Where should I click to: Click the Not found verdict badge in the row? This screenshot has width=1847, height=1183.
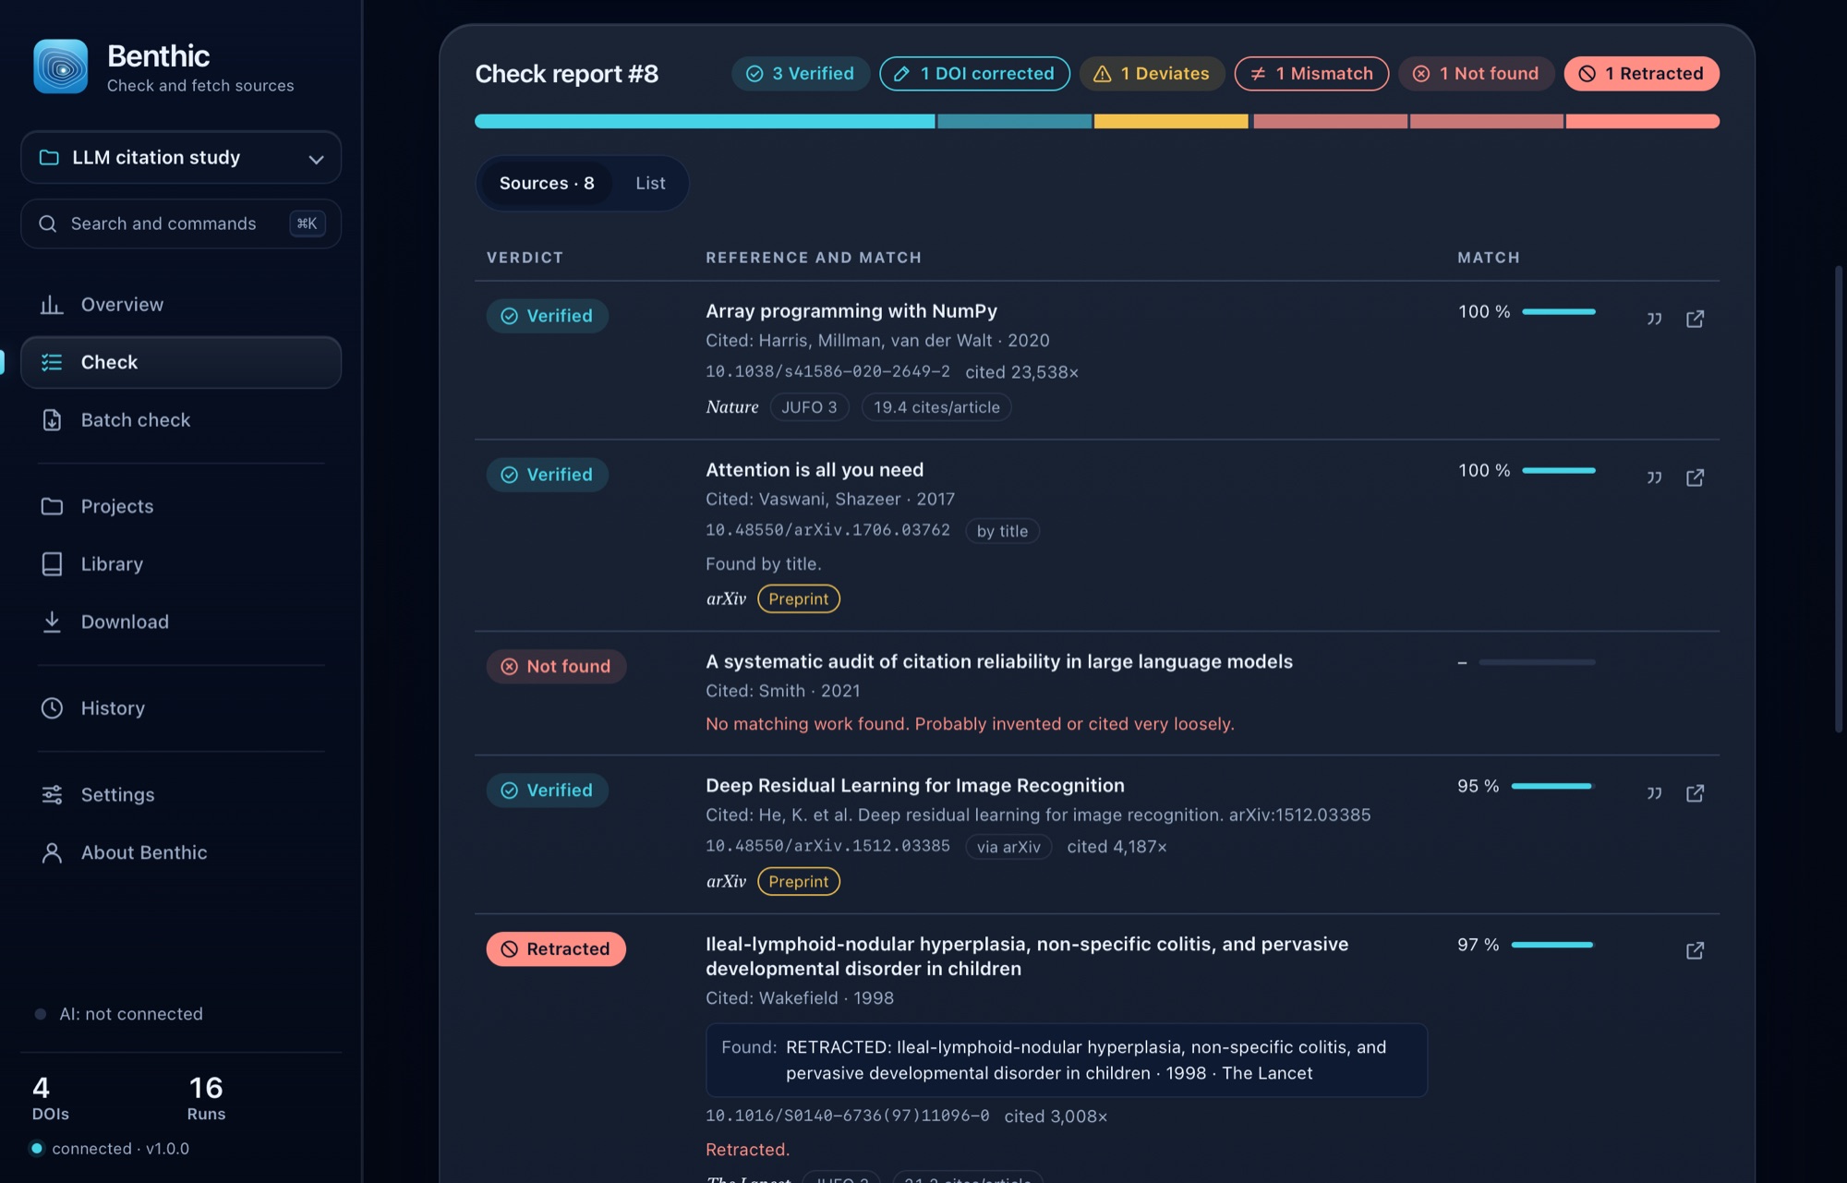[556, 667]
